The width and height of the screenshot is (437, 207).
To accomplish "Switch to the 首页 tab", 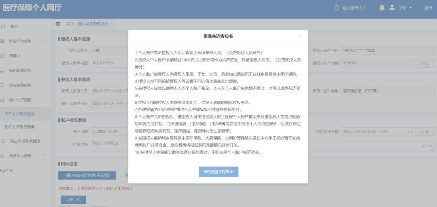I will [x=70, y=24].
